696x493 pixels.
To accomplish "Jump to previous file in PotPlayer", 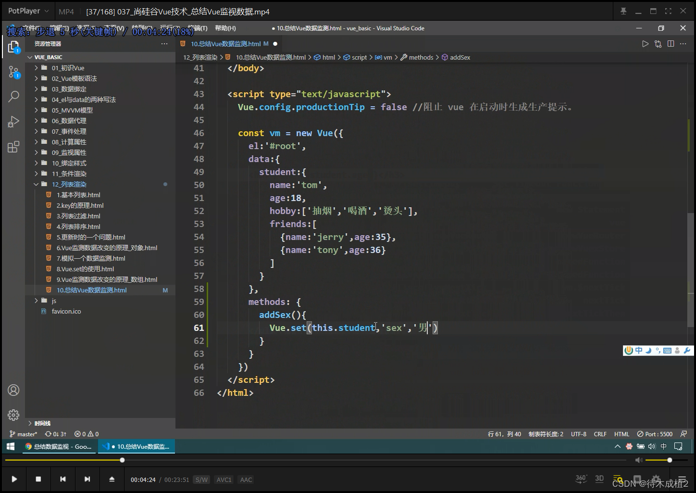I will (63, 479).
